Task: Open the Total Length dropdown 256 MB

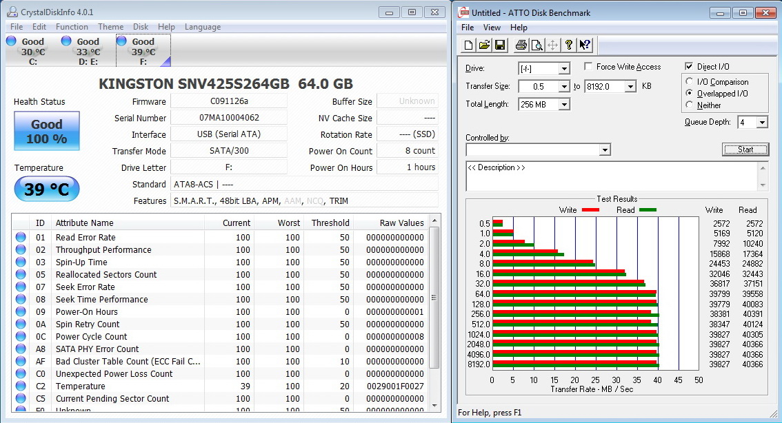Action: 564,105
